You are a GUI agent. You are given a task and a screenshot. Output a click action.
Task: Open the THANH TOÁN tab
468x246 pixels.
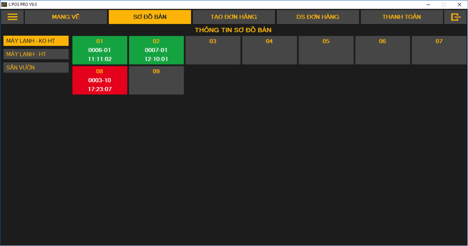[401, 17]
